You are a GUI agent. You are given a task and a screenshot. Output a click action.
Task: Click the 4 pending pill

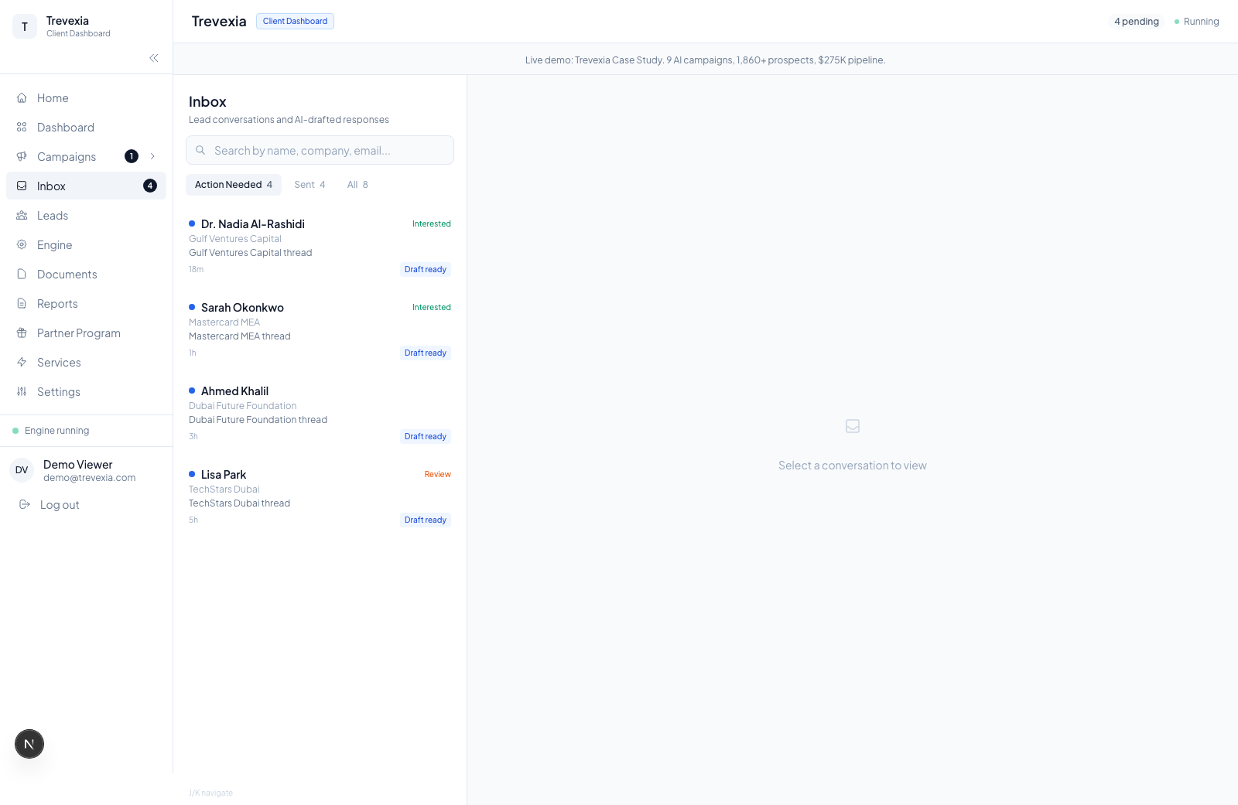point(1137,22)
